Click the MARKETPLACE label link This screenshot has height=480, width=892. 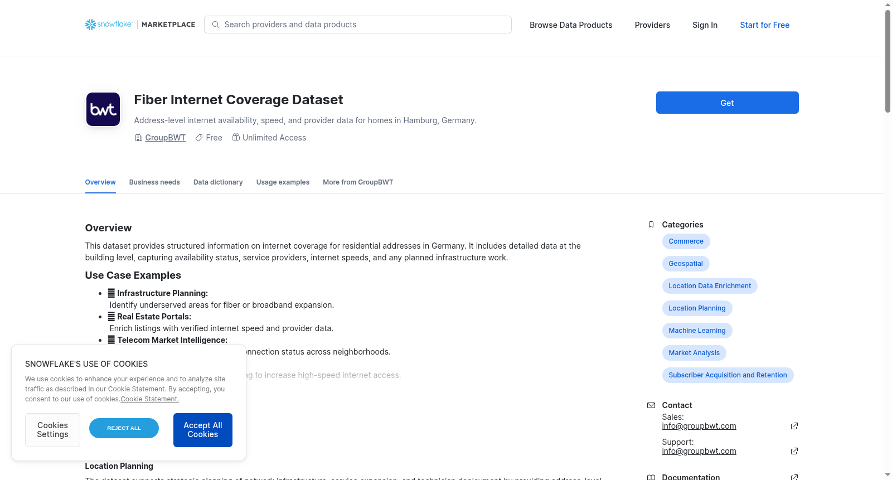tap(168, 25)
